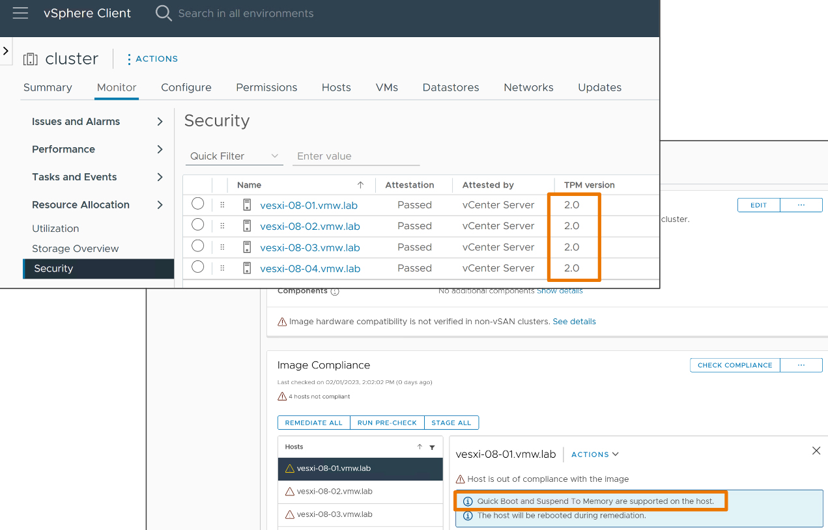828x530 pixels.
Task: Click the cluster object icon
Action: [31, 59]
